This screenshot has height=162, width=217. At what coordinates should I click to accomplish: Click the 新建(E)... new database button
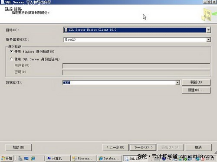[x=196, y=90]
